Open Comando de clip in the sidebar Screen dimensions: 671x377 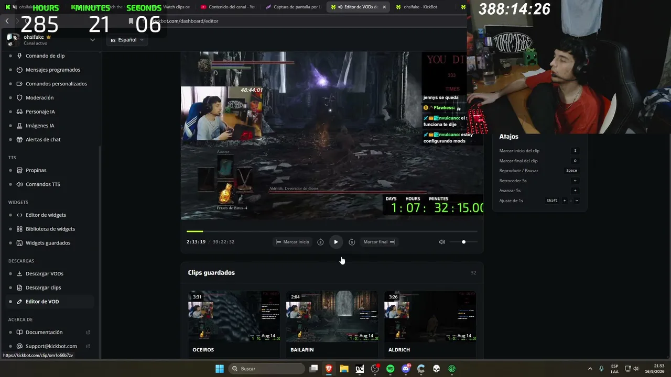(45, 56)
